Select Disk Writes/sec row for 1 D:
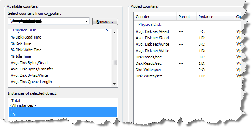Image resolution: width=252 pixels, height=128 pixels. 187,76
